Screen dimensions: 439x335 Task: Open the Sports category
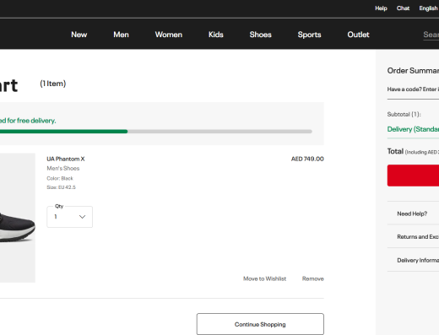point(309,35)
